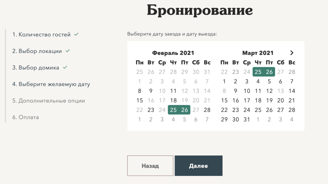Pick February 8 in calendar
The width and height of the screenshot is (328, 184).
(x=140, y=91)
